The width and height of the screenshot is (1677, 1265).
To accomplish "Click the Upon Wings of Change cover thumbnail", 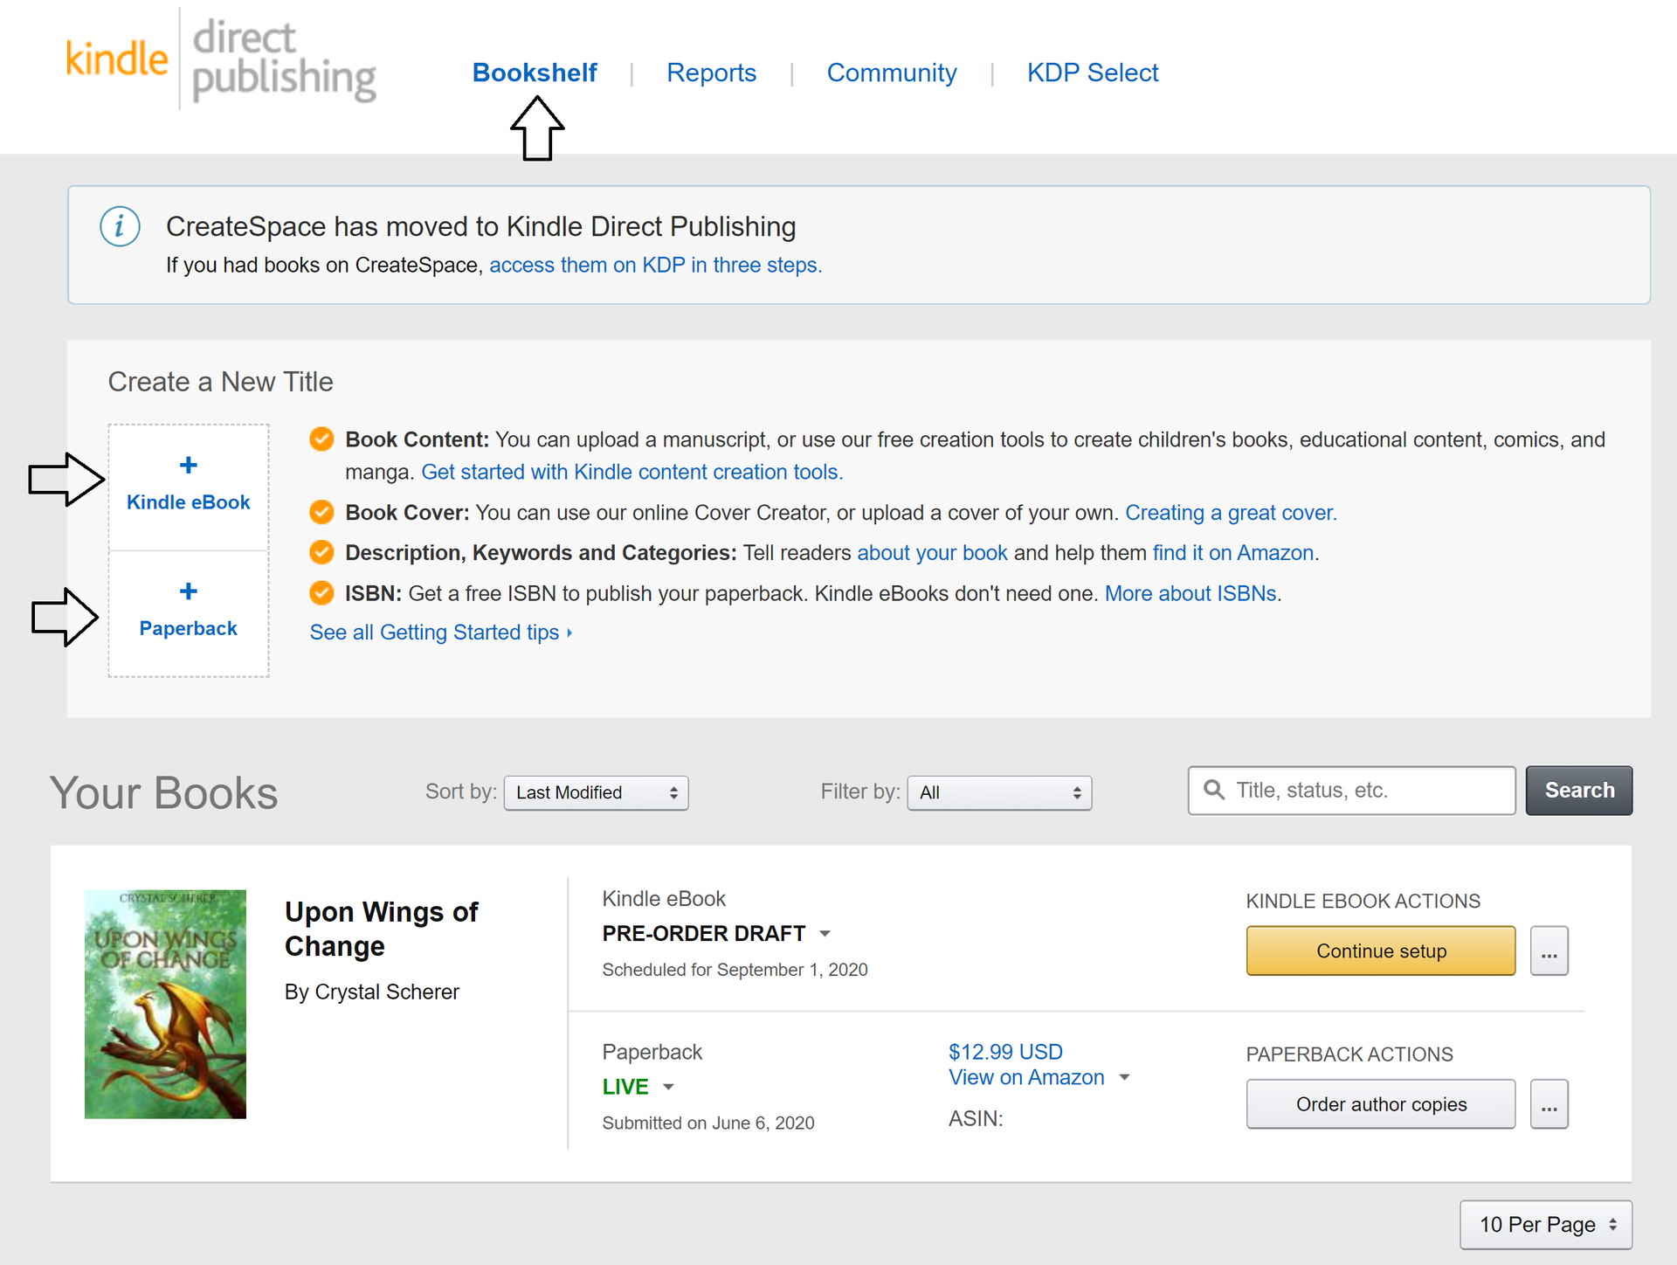I will coord(165,1004).
